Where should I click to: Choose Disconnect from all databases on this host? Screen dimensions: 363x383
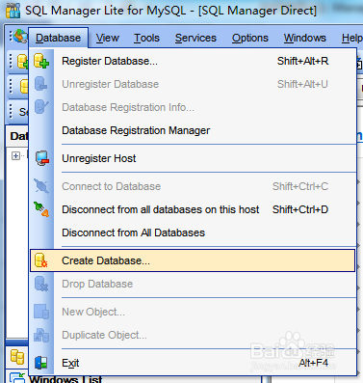(193, 209)
